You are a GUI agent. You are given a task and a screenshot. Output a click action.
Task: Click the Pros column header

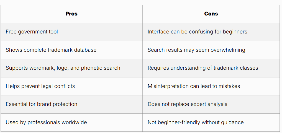71,14
